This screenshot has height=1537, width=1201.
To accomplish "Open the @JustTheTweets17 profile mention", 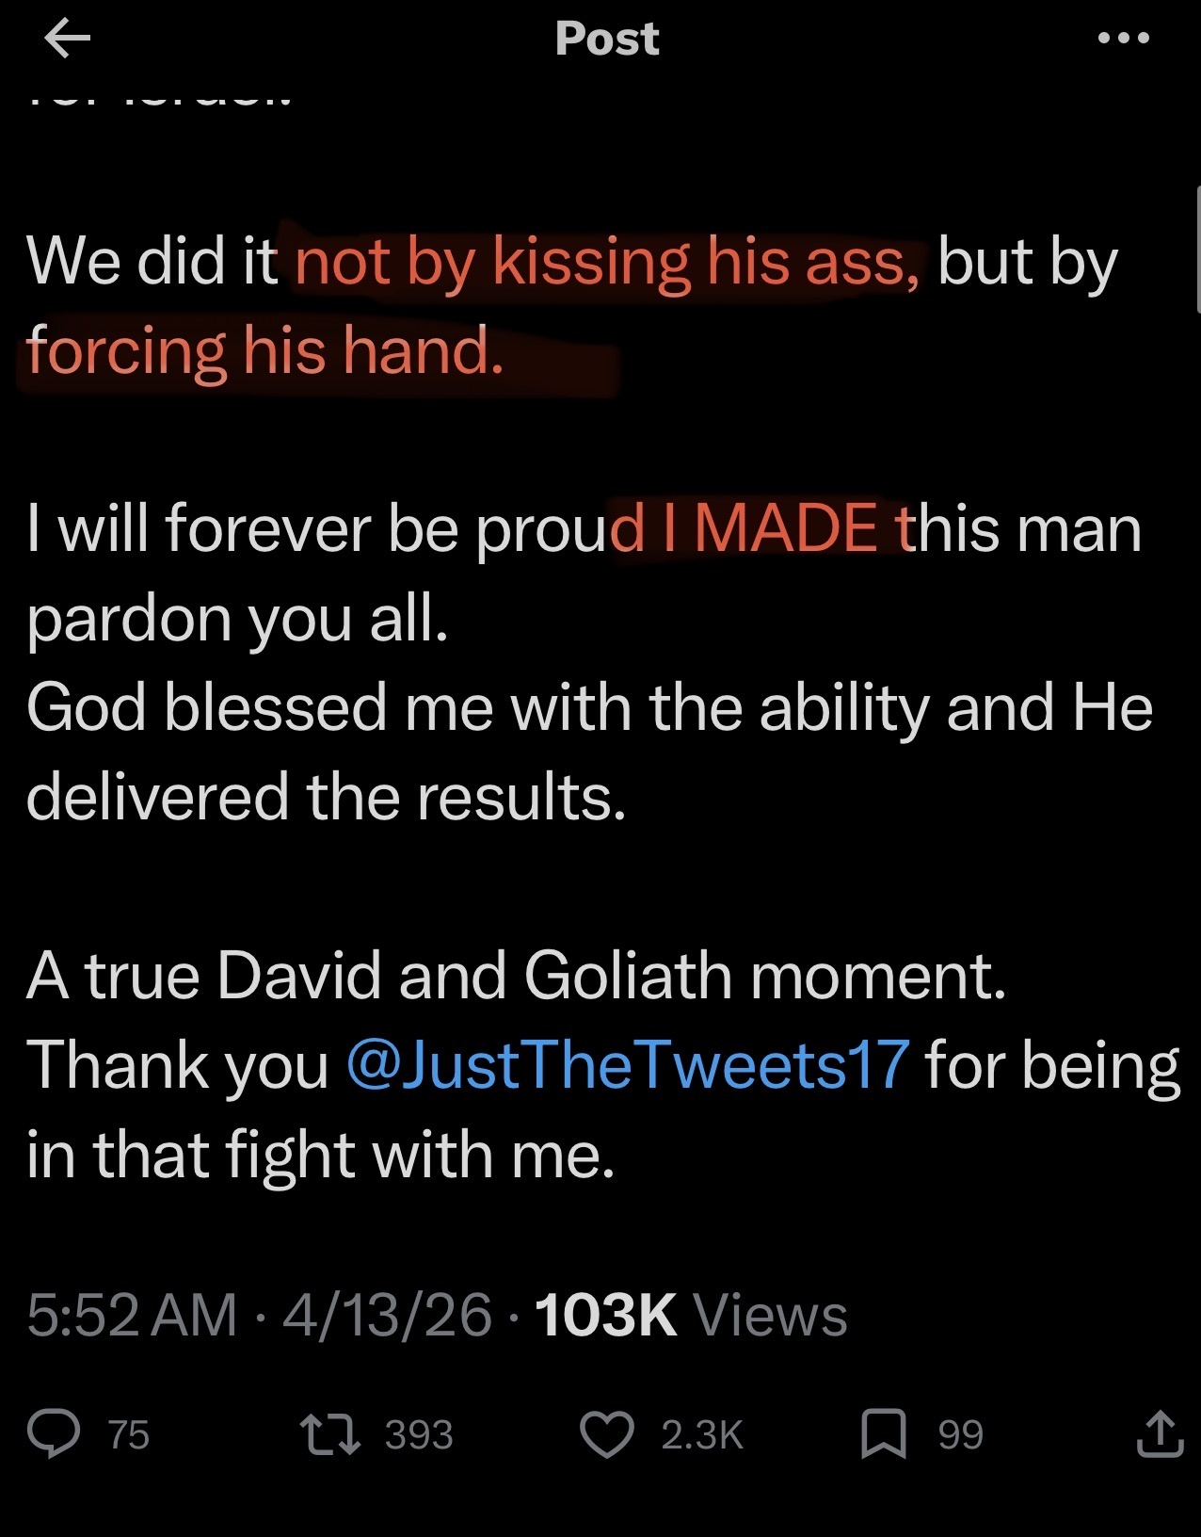I will click(628, 1064).
